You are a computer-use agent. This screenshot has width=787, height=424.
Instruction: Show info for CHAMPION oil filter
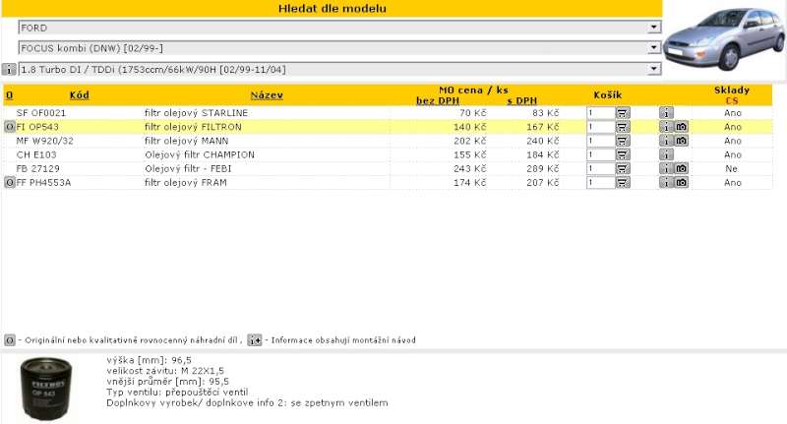point(666,154)
